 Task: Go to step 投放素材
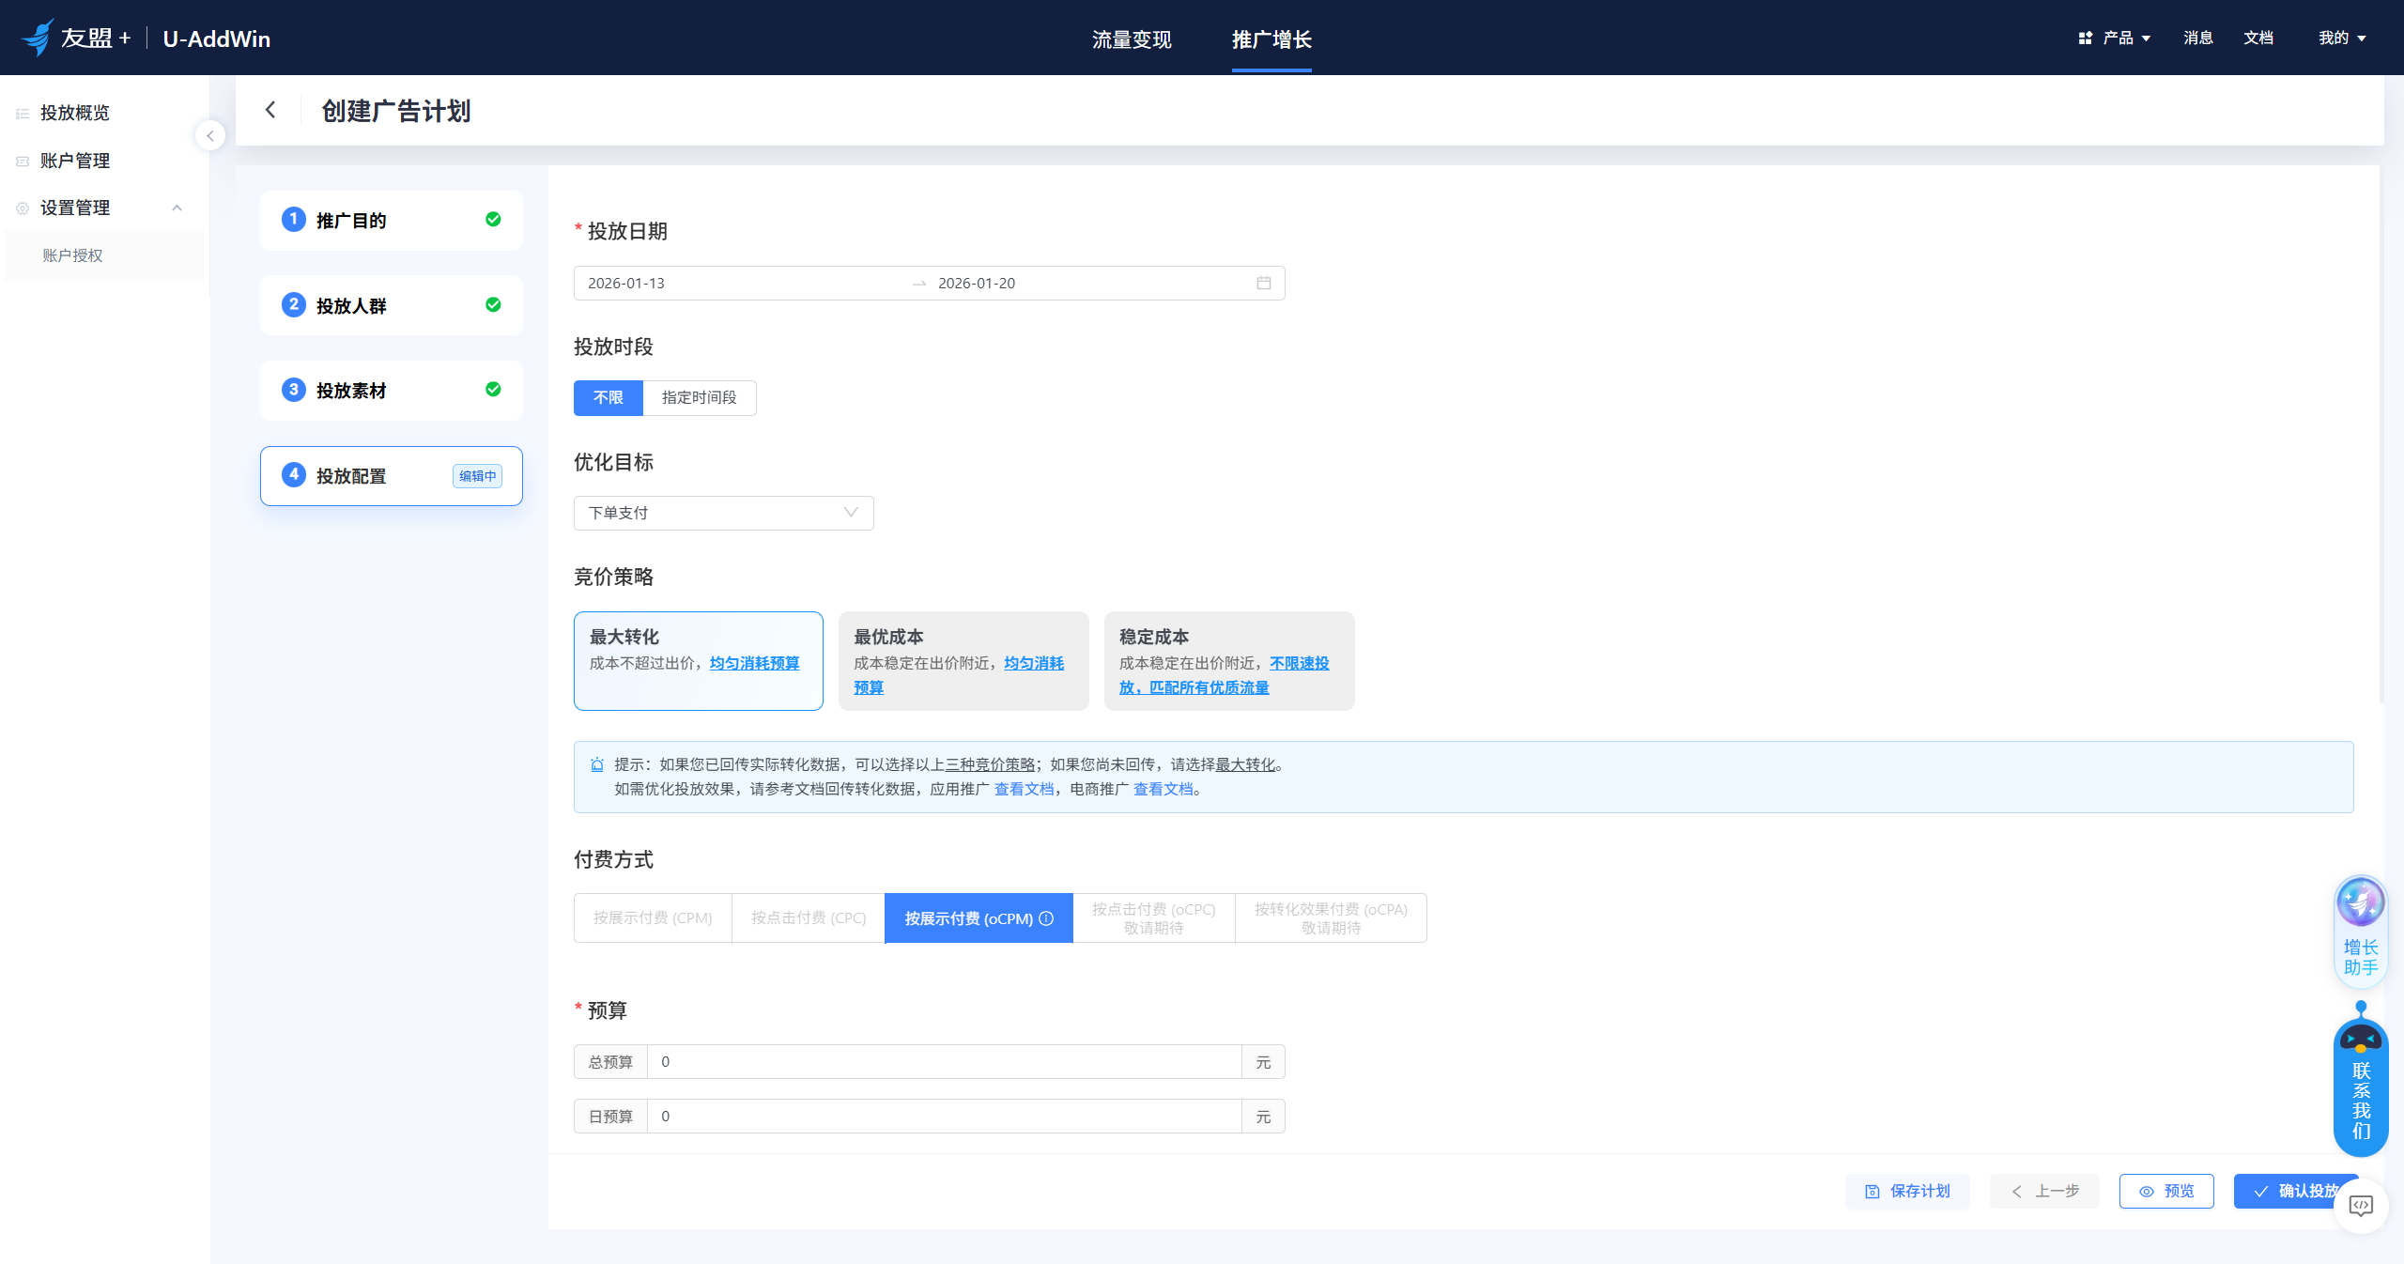pyautogui.click(x=392, y=391)
